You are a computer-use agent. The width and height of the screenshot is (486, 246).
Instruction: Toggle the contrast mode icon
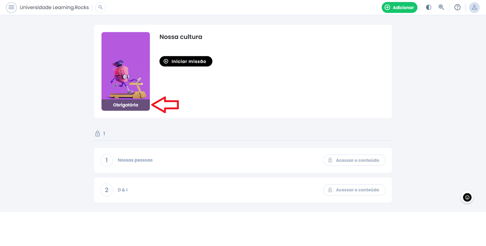tap(429, 7)
